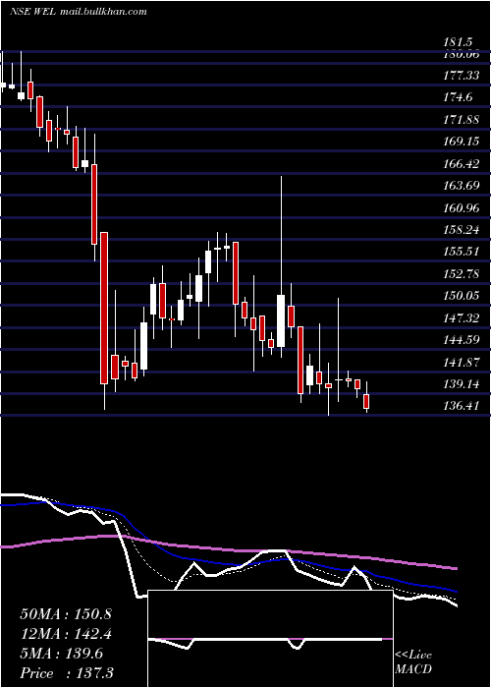The width and height of the screenshot is (491, 688).
Task: Click the tallest red candlestick body
Action: (104, 308)
